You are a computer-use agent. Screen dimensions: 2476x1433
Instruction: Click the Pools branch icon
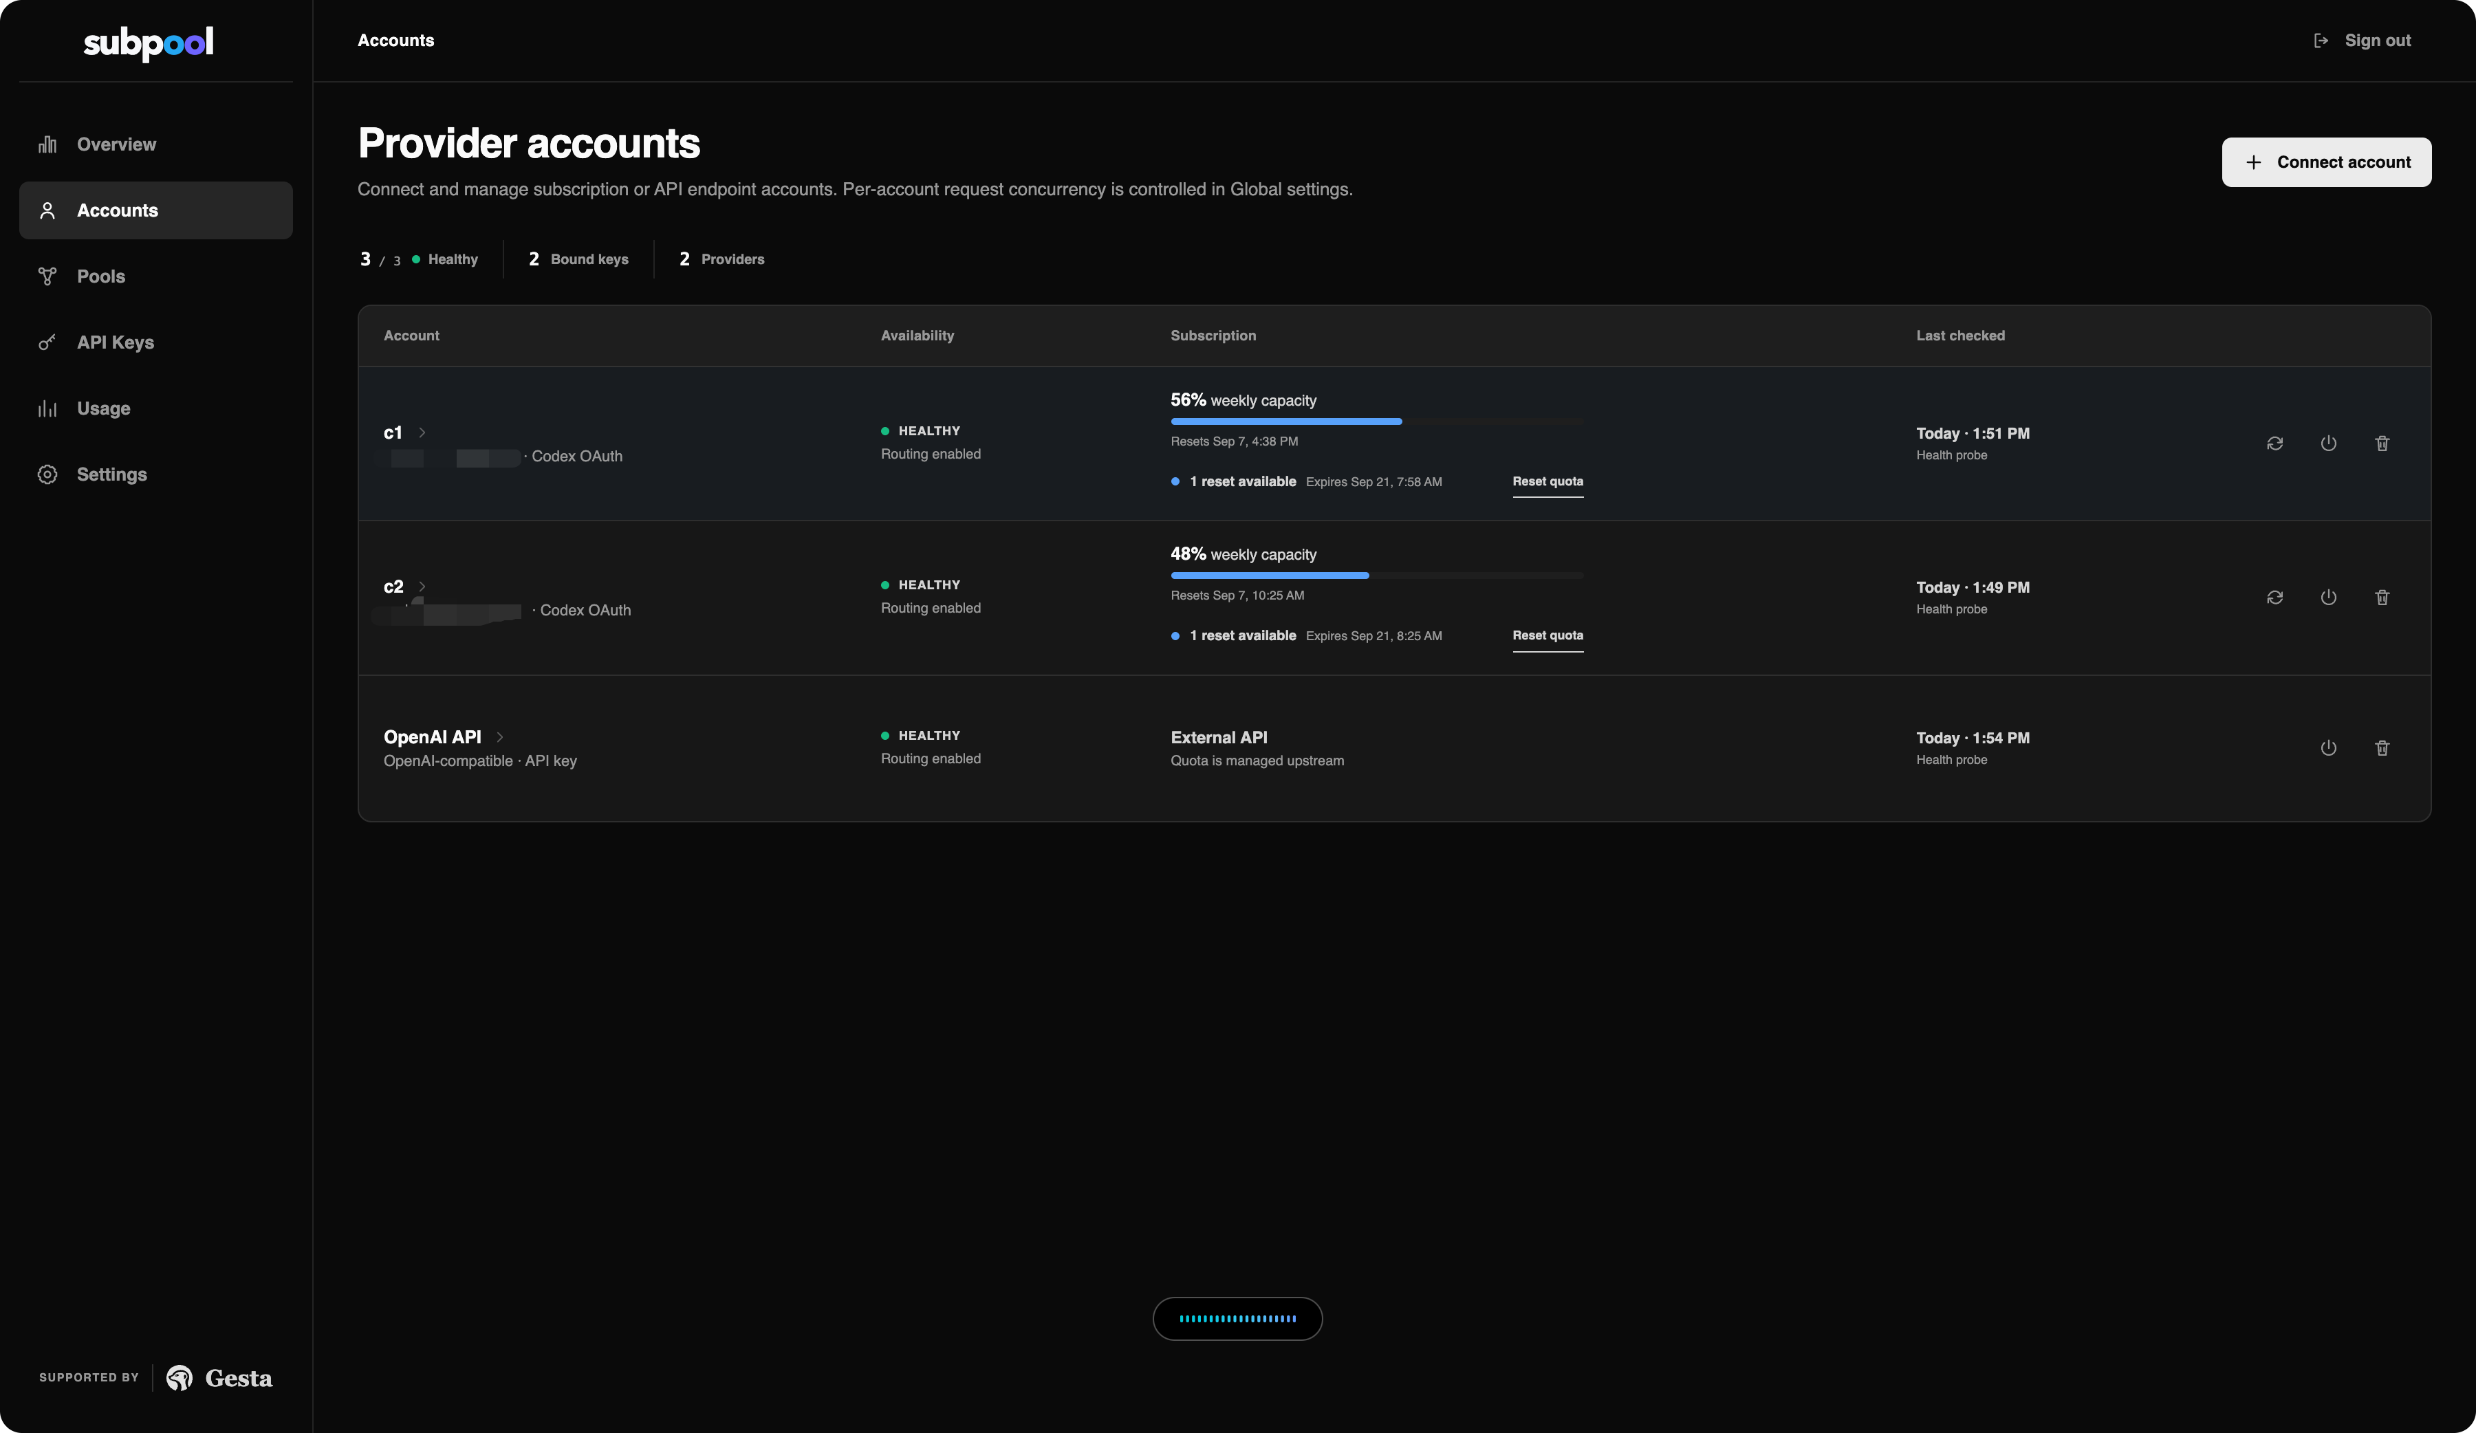click(x=47, y=276)
